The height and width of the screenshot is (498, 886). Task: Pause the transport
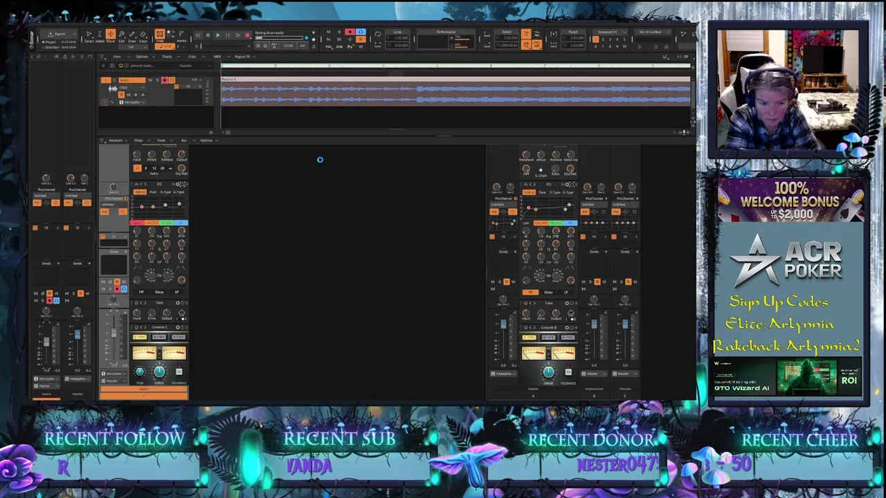228,35
